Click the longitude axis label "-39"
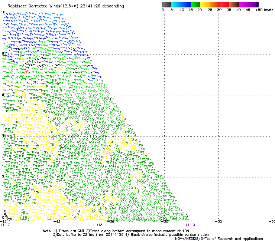This screenshot has width=275, height=241. [x=111, y=222]
